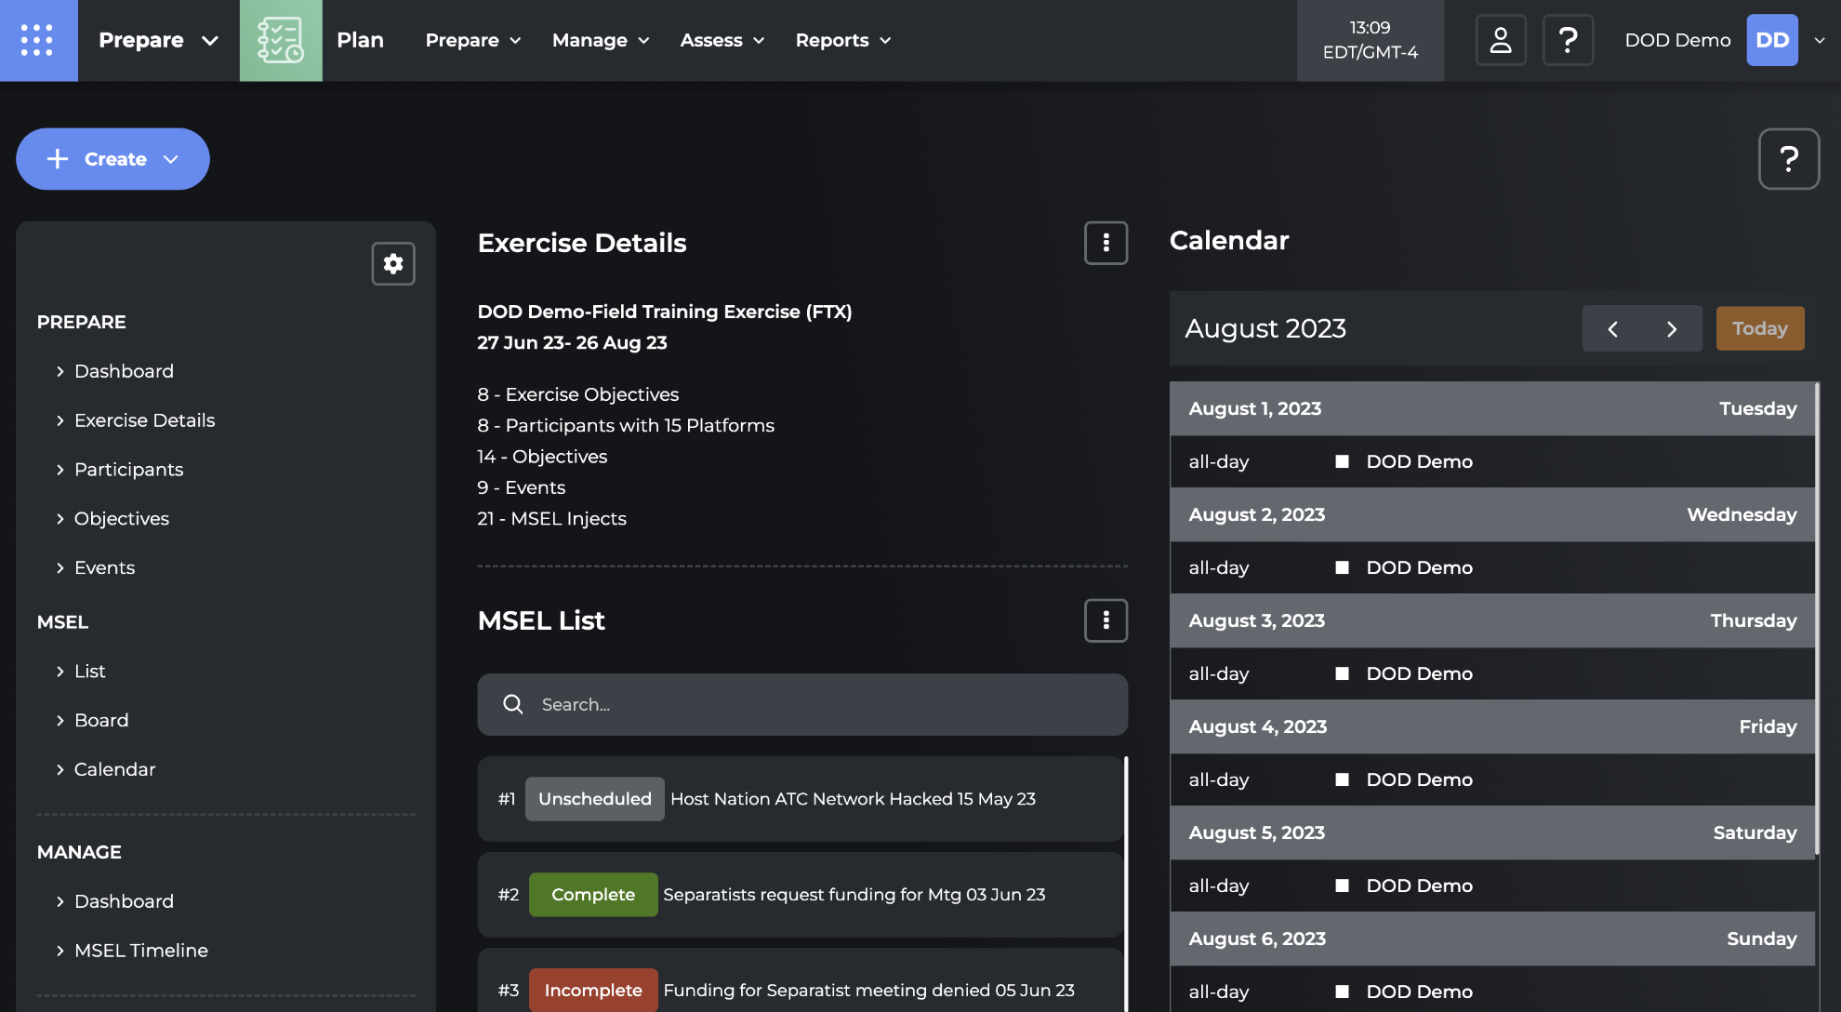Open the Reports menu

click(842, 40)
